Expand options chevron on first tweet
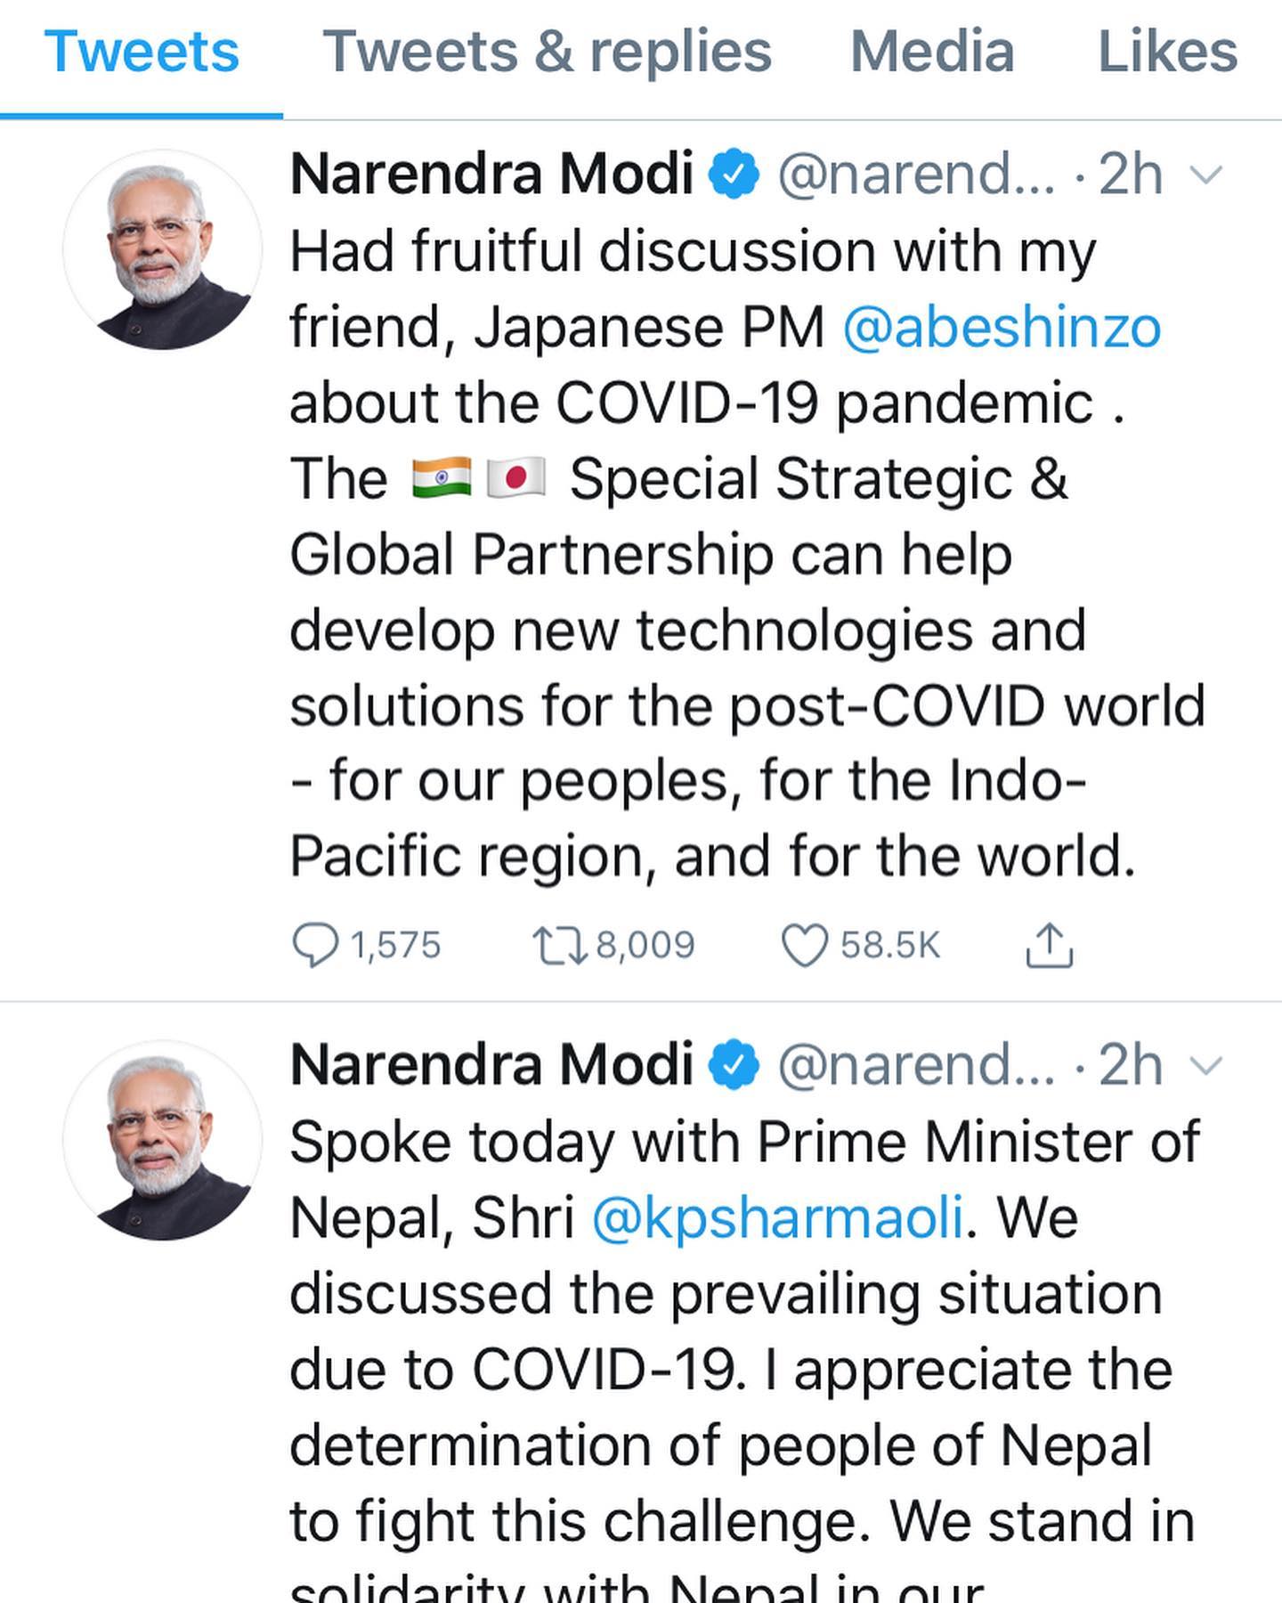The width and height of the screenshot is (1282, 1603). tap(1206, 175)
